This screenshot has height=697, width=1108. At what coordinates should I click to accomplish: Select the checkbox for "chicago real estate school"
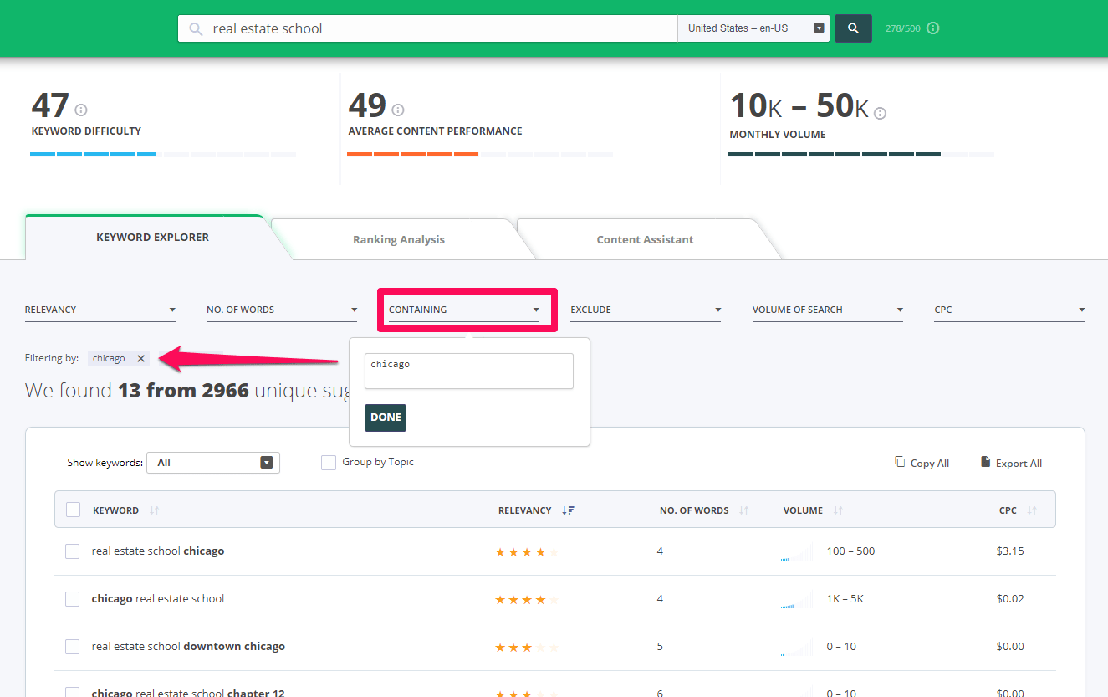(72, 598)
